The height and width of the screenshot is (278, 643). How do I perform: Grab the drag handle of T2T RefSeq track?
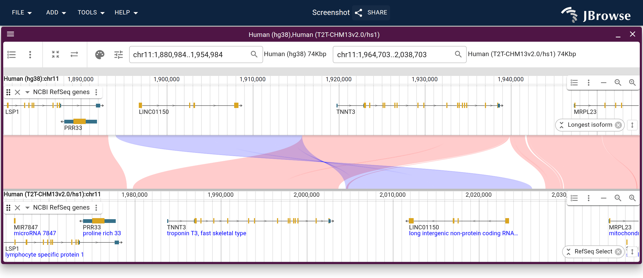click(x=8, y=208)
